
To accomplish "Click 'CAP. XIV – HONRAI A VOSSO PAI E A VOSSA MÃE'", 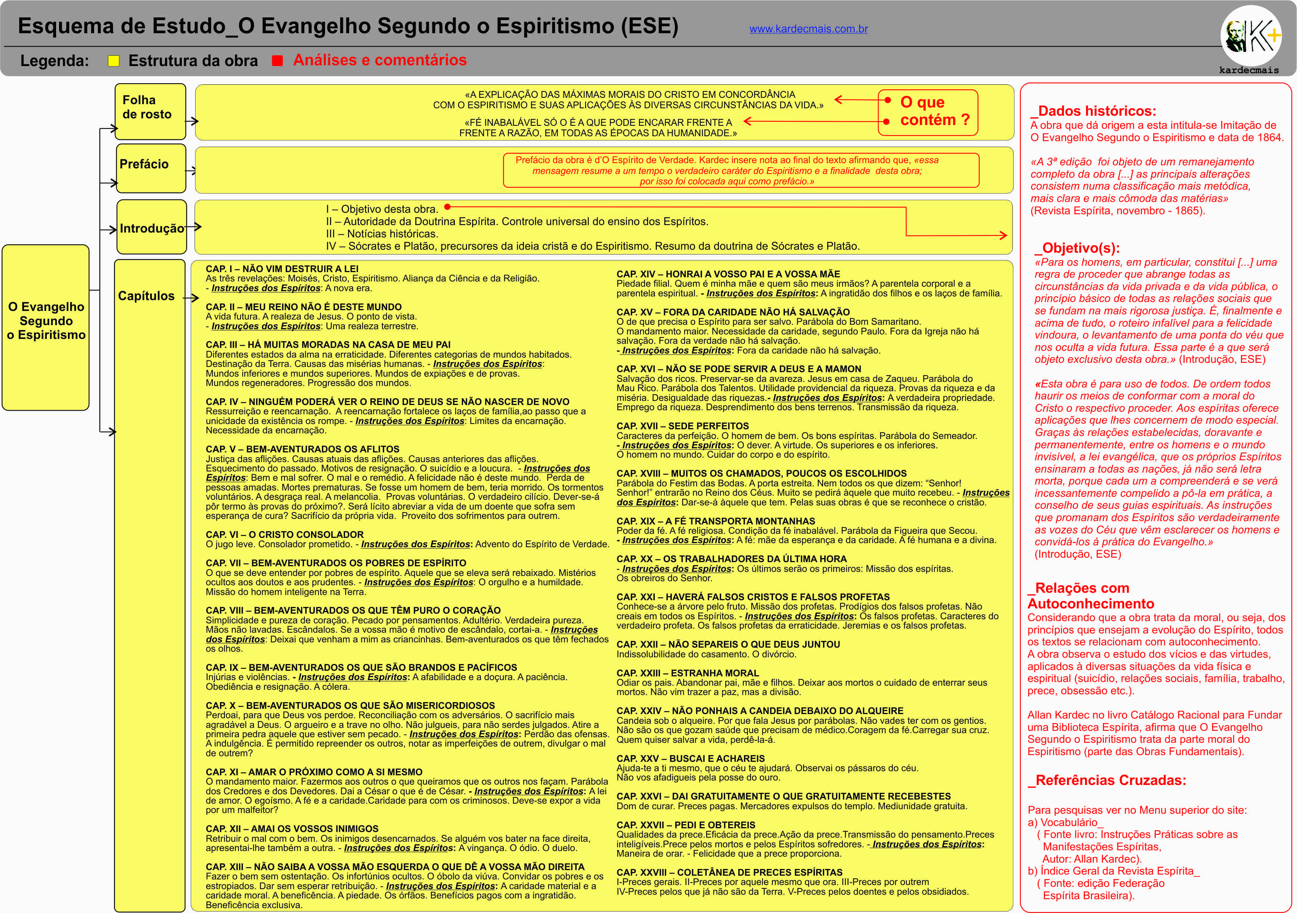I will click(728, 274).
